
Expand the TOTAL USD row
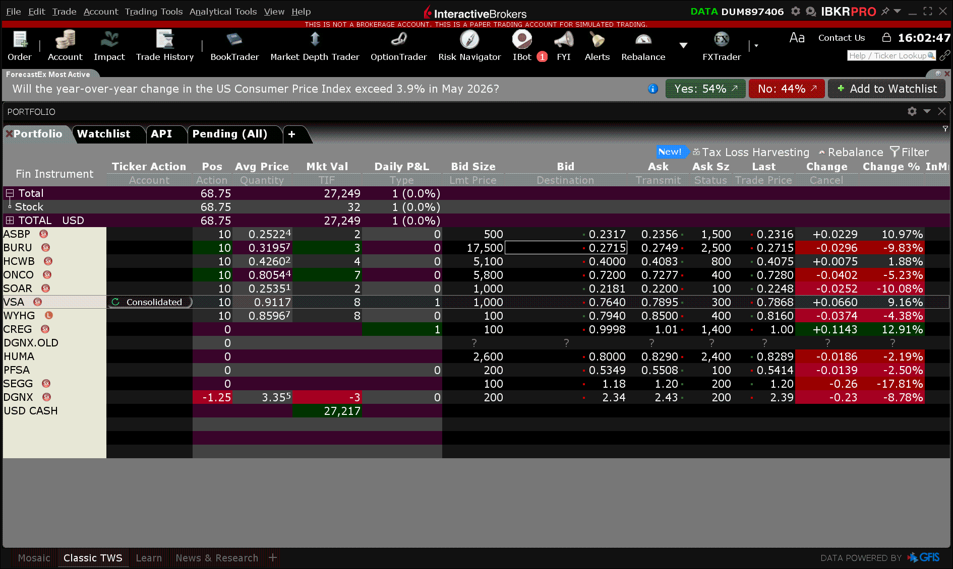click(x=10, y=221)
